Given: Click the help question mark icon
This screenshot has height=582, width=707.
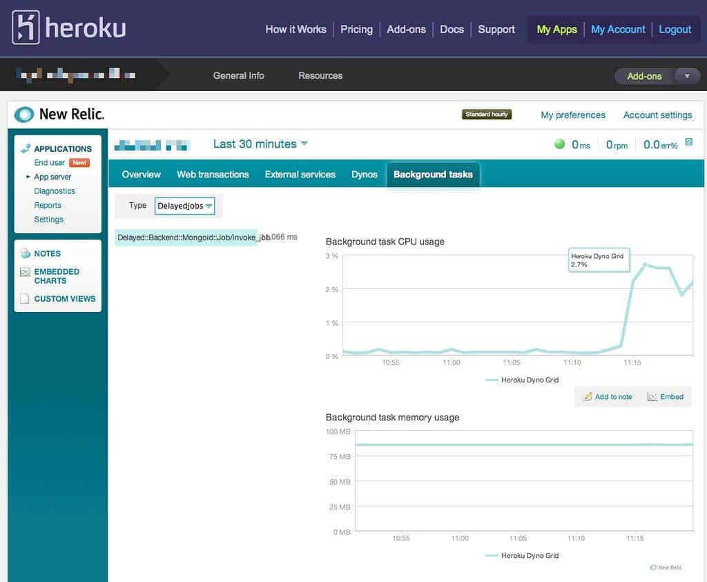Looking at the screenshot, I should click(x=688, y=142).
